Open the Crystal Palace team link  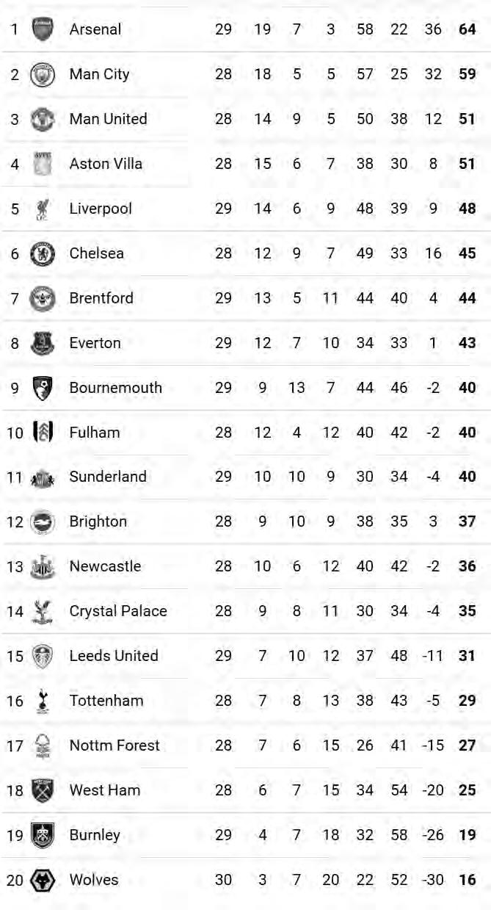pos(118,611)
